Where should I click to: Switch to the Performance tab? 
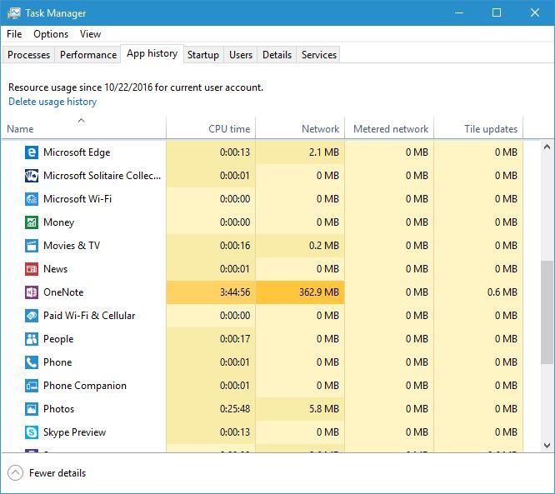coord(88,55)
